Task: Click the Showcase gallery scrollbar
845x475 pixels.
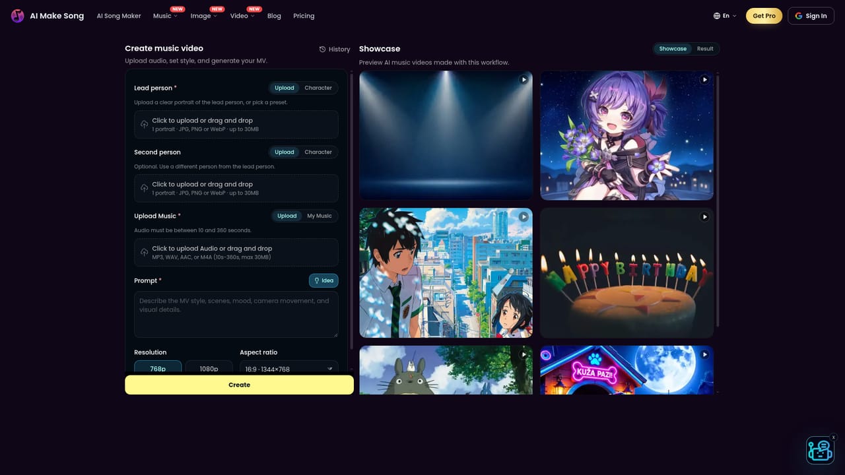Action: pos(718,201)
